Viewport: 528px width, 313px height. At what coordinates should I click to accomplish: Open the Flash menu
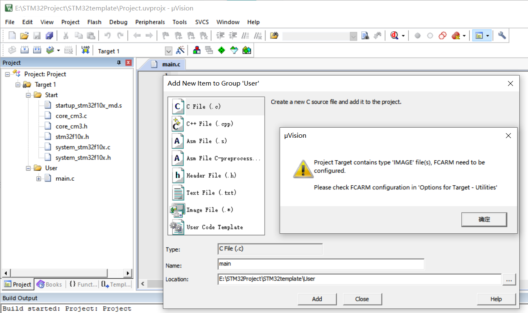point(94,22)
